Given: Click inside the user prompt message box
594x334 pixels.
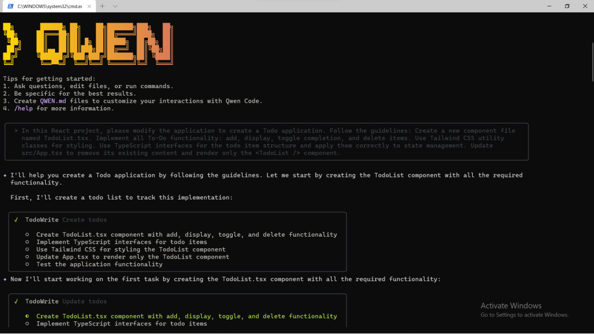Looking at the screenshot, I should click(267, 141).
